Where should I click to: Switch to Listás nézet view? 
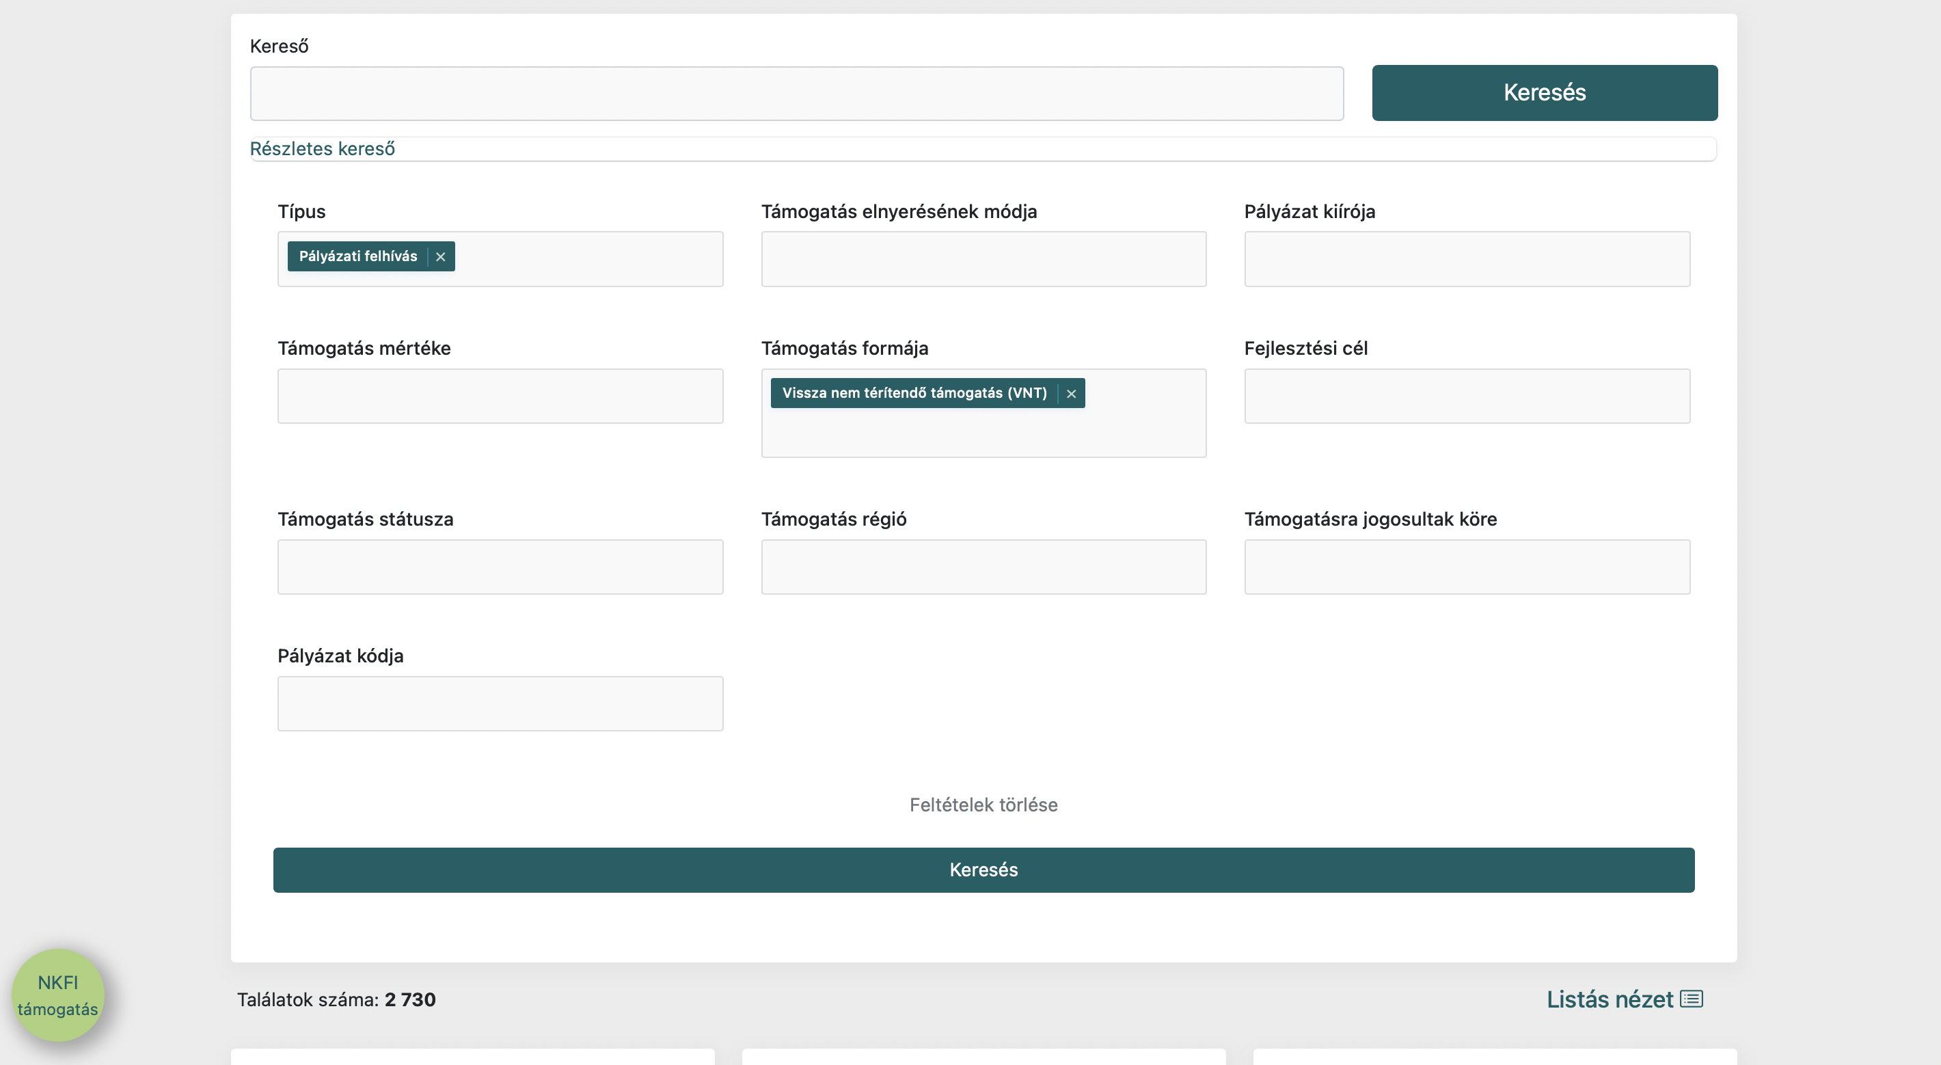pyautogui.click(x=1610, y=999)
